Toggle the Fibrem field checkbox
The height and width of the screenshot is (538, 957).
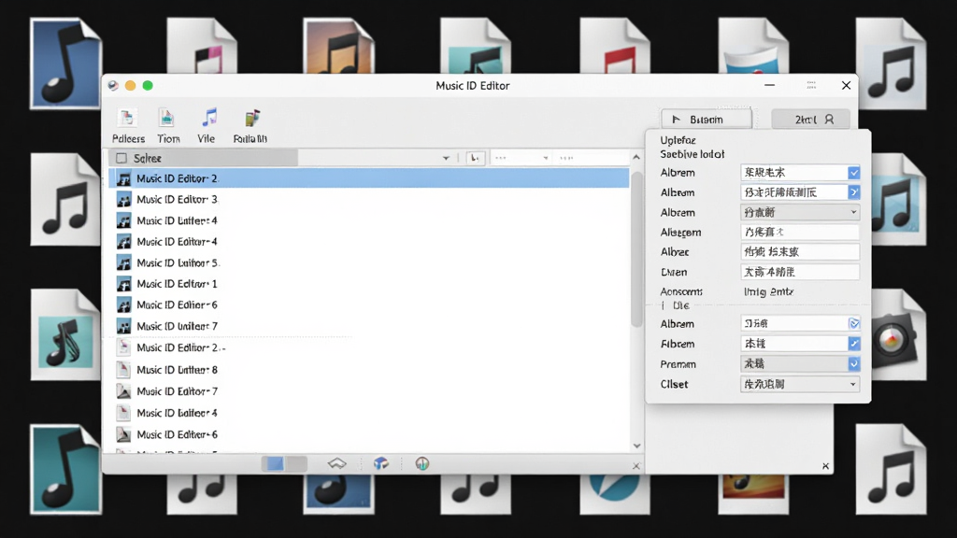tap(854, 344)
